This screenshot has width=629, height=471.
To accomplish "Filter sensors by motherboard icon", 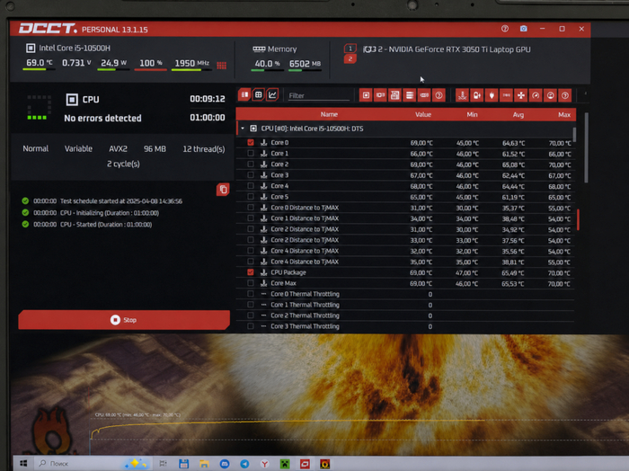I will point(394,95).
